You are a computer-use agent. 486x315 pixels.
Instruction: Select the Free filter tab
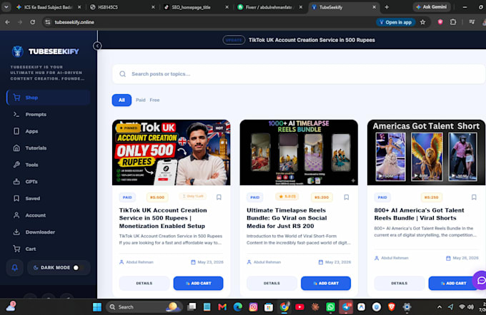point(154,100)
